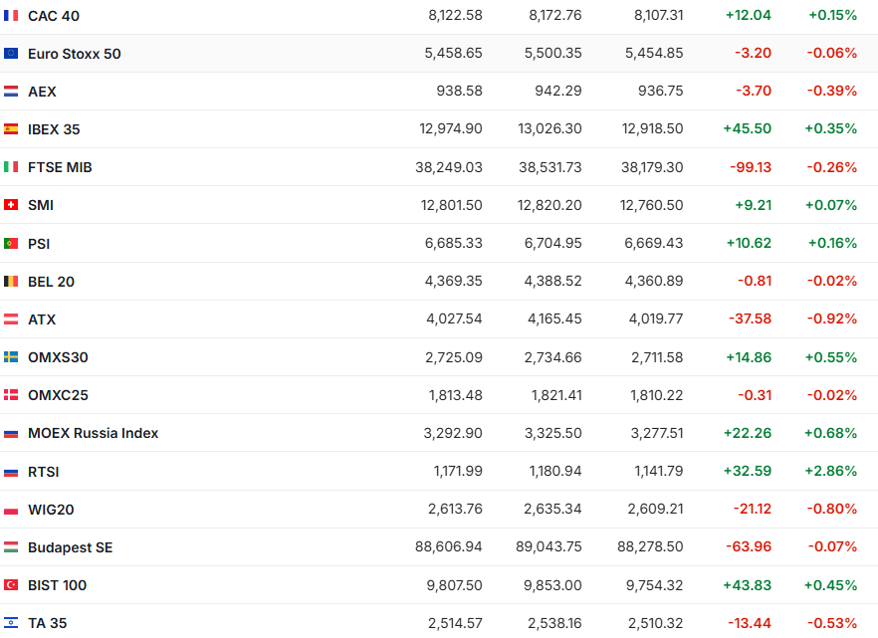Select the Swiss flag icon next to SMI
The image size is (878, 638).
pos(11,205)
